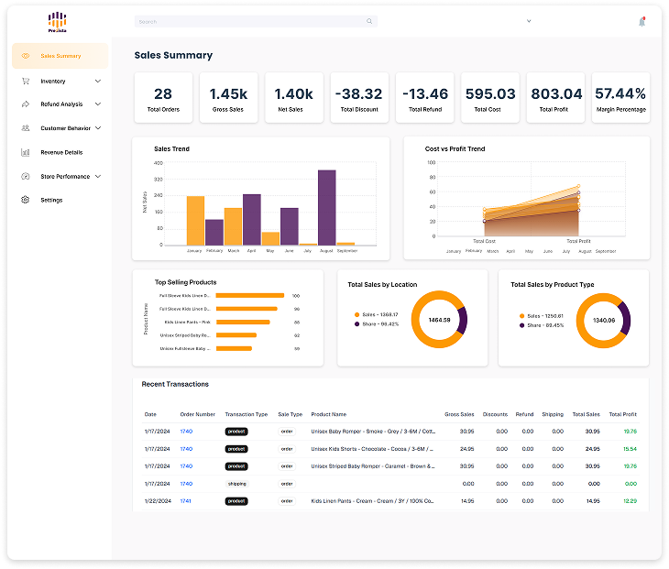Click the Inventory cart icon in sidebar
Screen dimensions: 669x569
click(x=26, y=81)
